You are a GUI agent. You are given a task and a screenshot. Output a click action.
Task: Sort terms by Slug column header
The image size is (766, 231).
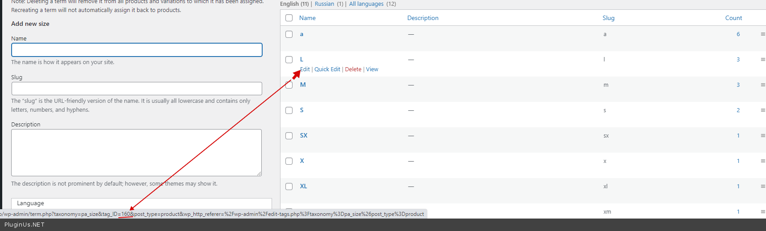(608, 18)
